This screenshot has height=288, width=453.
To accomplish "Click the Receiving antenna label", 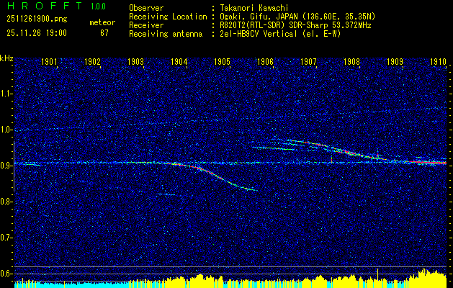I will click(x=166, y=34).
